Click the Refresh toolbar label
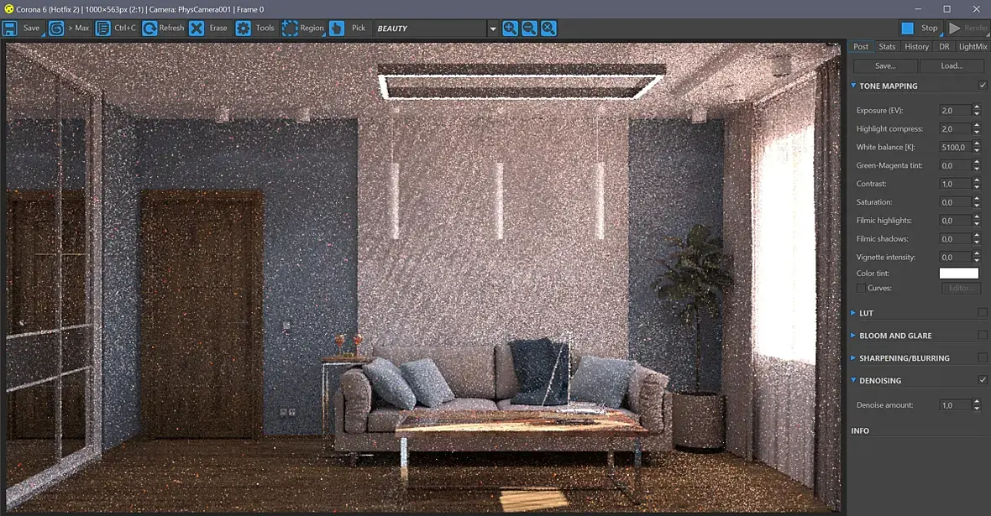 pos(172,29)
